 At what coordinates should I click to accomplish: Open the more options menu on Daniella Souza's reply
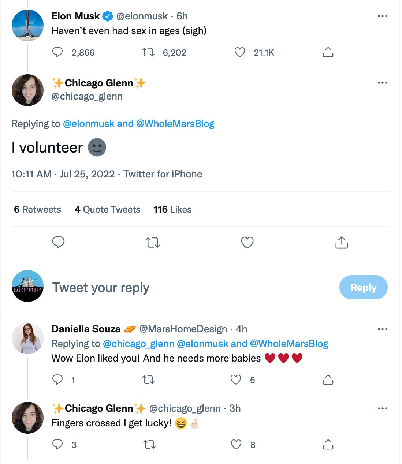click(x=383, y=329)
